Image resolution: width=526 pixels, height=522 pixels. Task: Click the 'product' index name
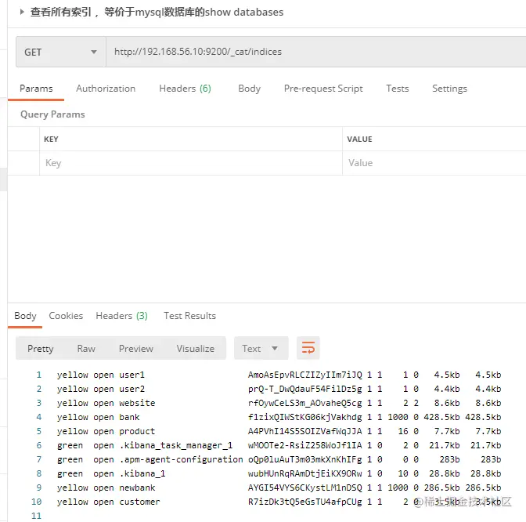point(137,431)
